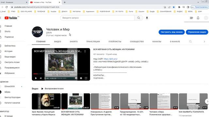This screenshot has height=117, width=209.
Task: Click the YouTube logo
Action: pyautogui.click(x=11, y=18)
